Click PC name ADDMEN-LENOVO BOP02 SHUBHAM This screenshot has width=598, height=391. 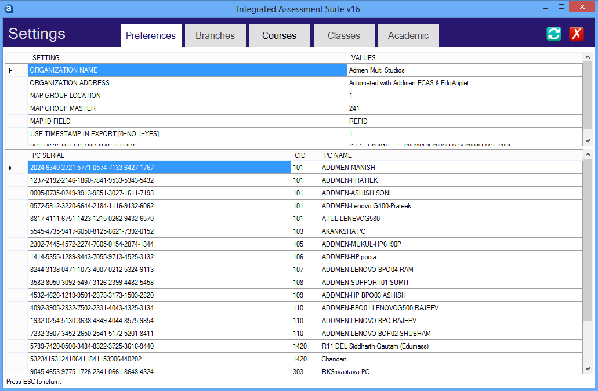451,334
